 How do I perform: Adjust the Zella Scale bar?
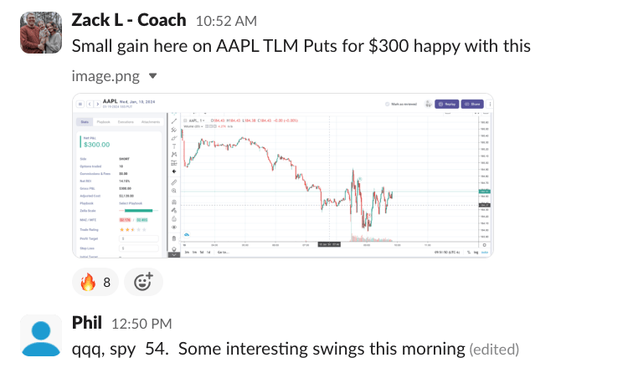(x=137, y=210)
